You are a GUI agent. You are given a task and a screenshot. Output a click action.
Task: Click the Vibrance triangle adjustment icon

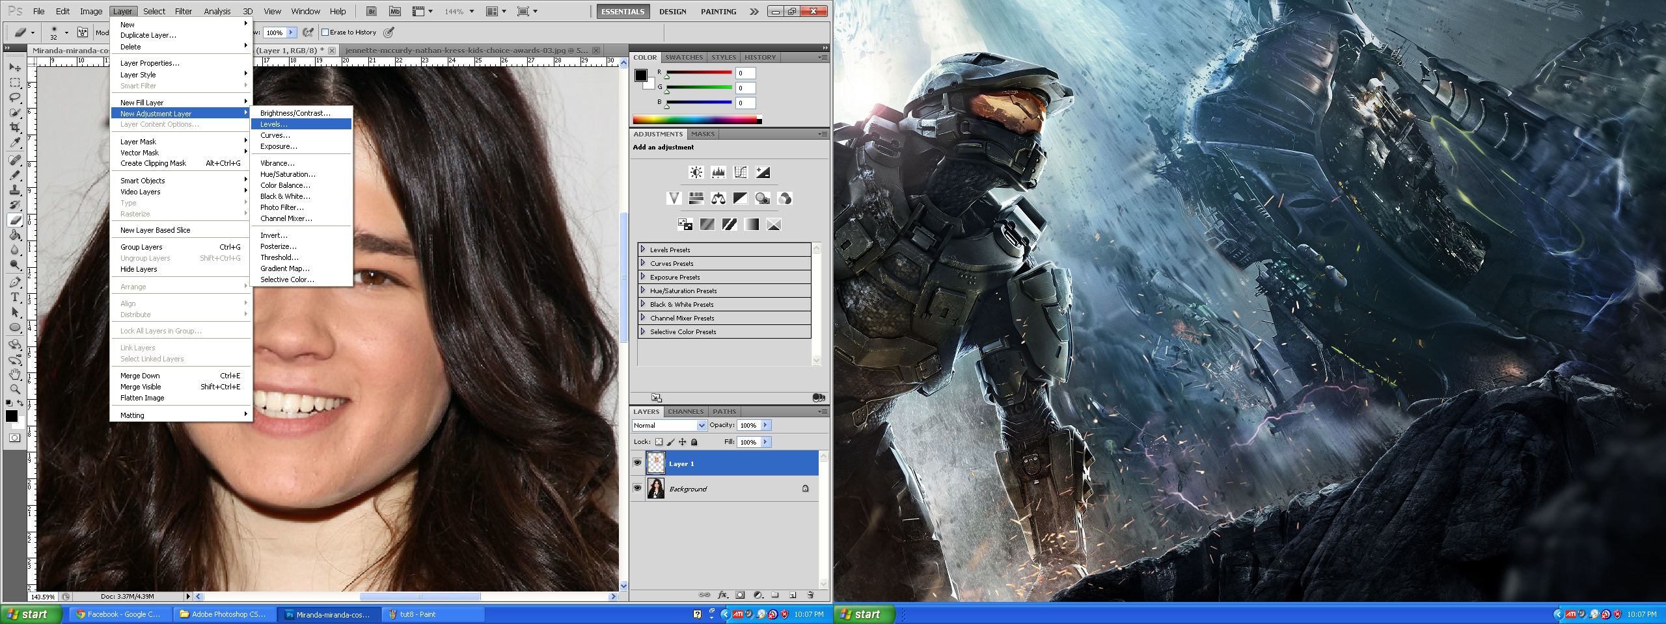point(674,198)
